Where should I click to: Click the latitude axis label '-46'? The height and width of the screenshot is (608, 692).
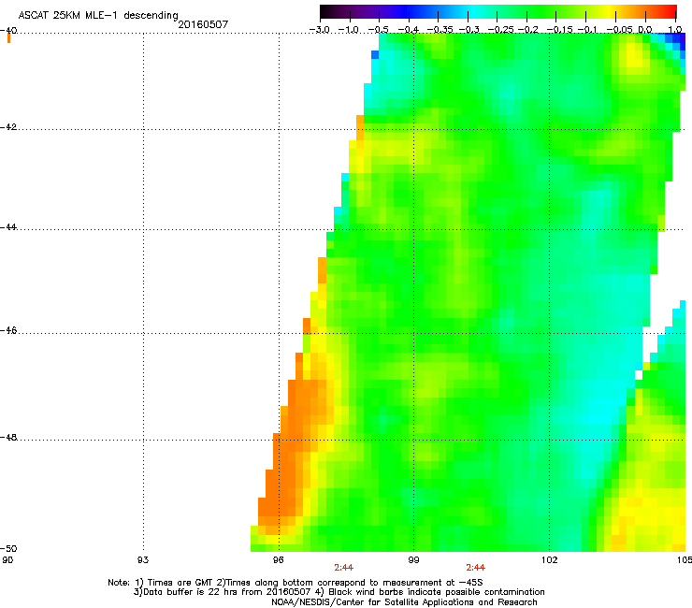[x=8, y=331]
